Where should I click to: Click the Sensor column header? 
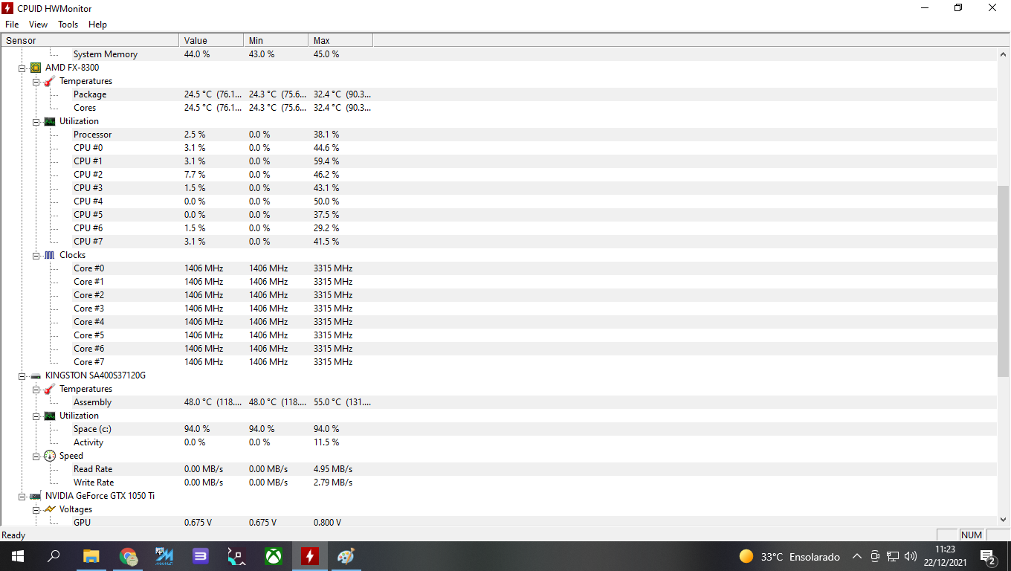click(90, 40)
